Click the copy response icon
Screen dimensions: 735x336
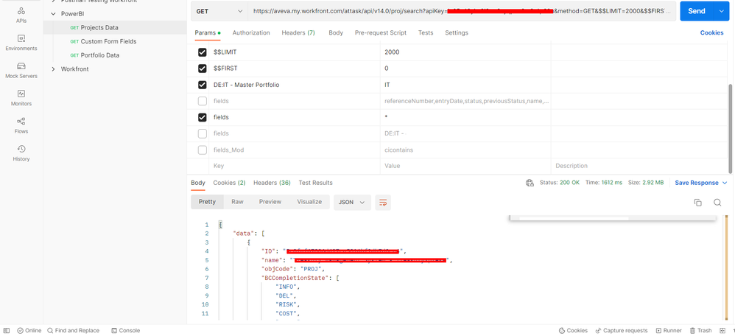point(697,203)
